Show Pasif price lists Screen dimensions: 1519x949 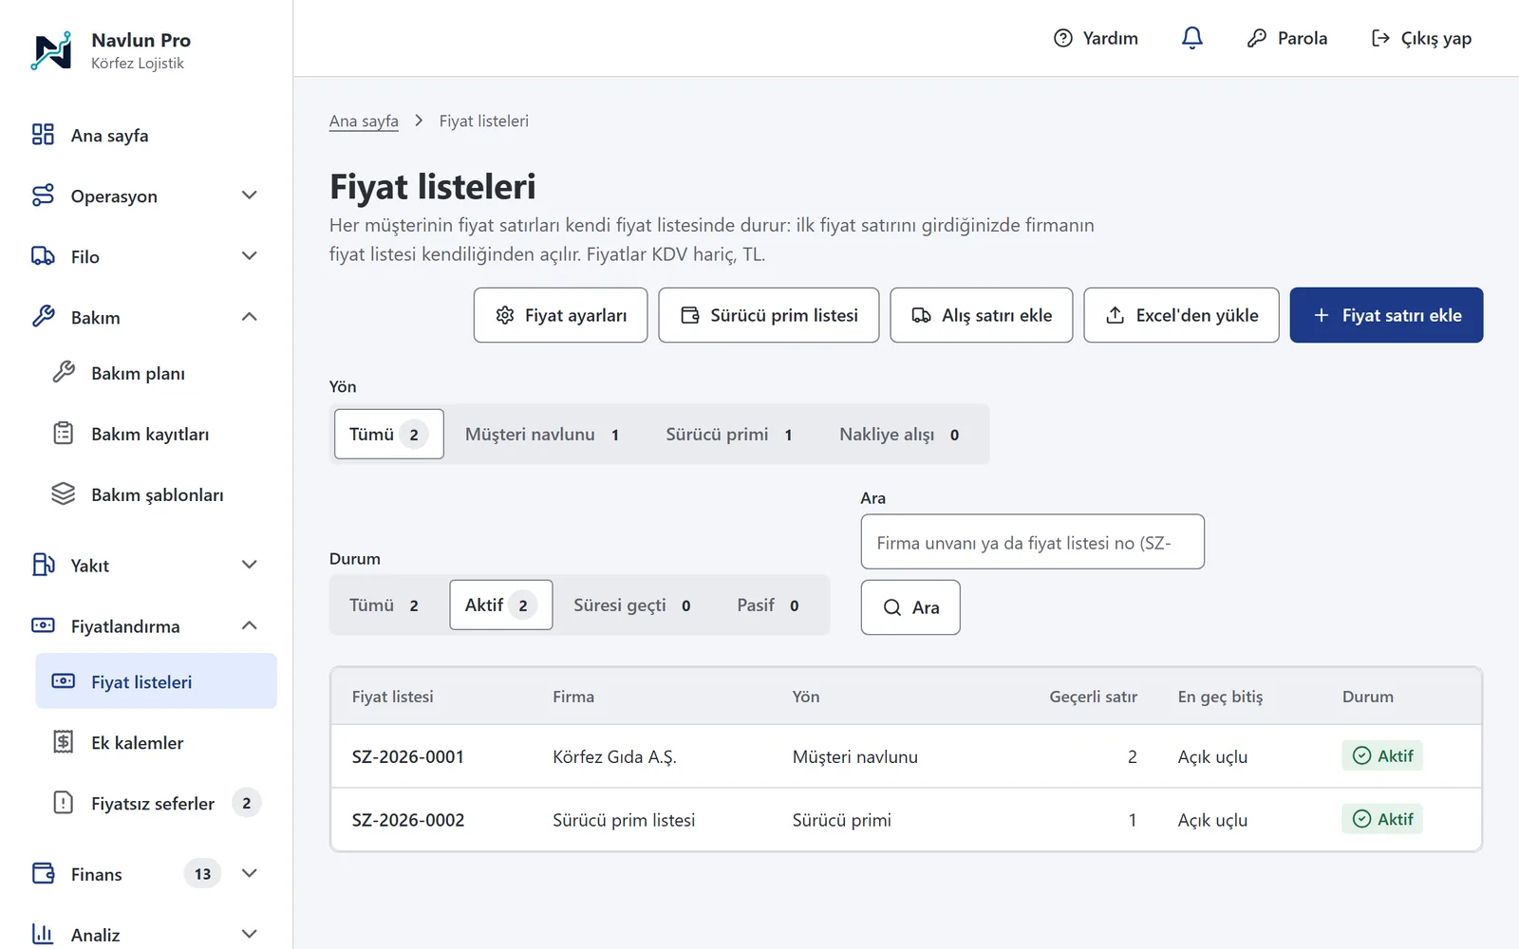coord(768,605)
